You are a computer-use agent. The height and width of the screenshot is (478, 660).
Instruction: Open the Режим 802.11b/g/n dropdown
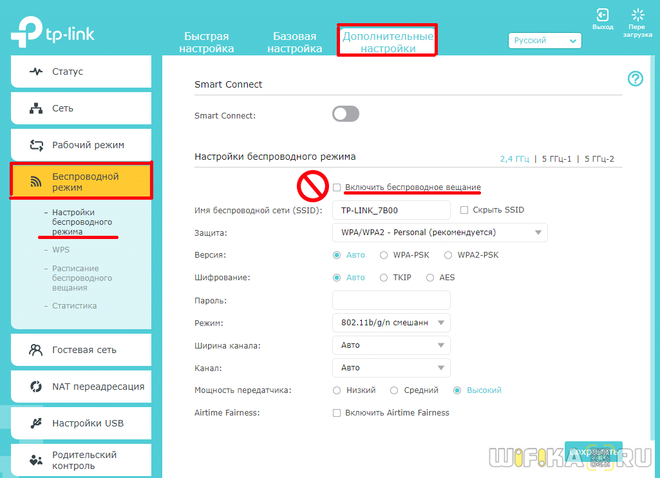tap(391, 323)
